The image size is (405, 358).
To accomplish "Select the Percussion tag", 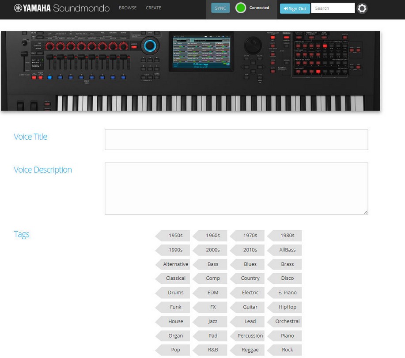I will point(250,335).
